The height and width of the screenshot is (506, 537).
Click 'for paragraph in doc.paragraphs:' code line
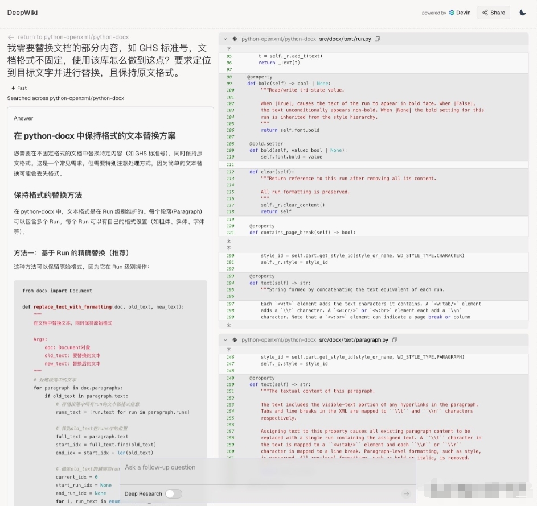pyautogui.click(x=78, y=388)
